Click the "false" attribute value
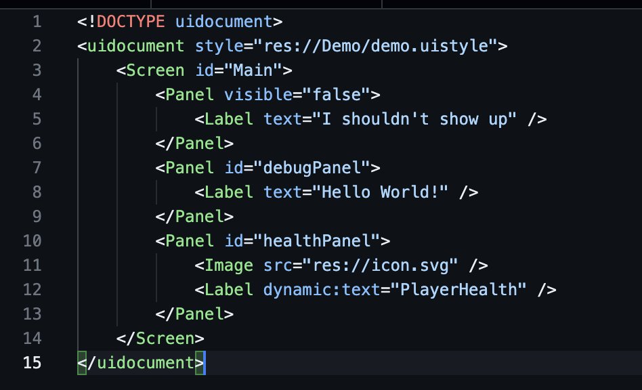 tap(337, 95)
